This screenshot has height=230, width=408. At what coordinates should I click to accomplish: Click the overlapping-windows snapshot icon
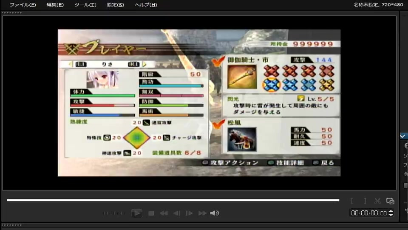pos(390,201)
